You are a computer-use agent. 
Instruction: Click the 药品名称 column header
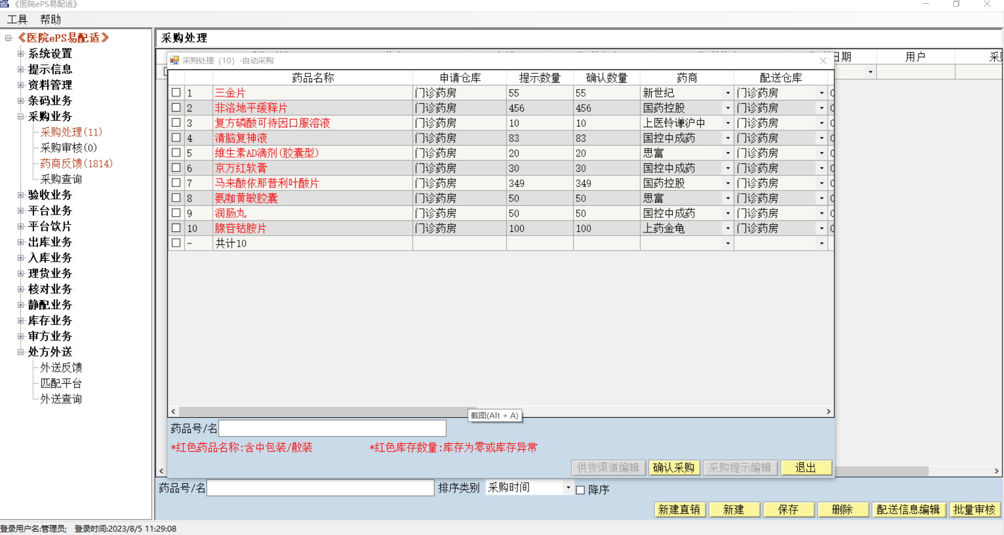313,78
